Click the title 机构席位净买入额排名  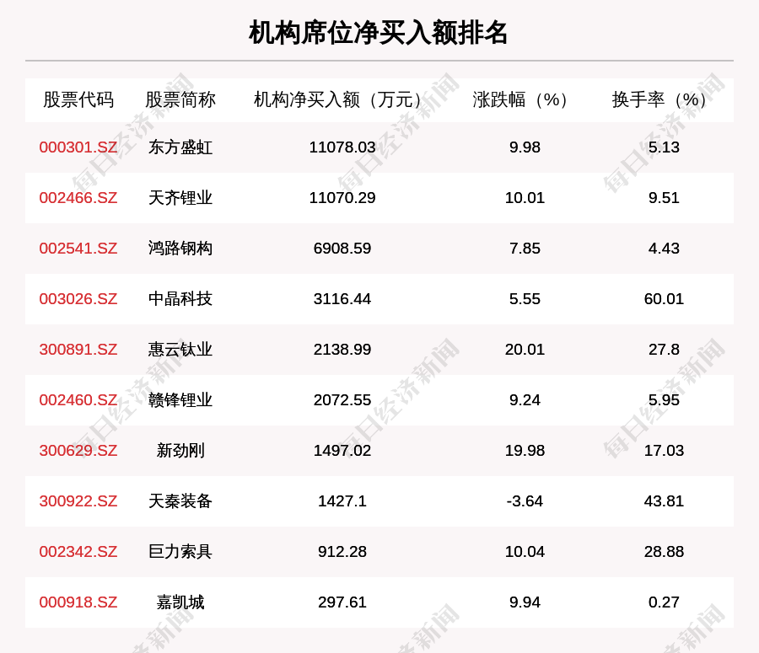(378, 33)
